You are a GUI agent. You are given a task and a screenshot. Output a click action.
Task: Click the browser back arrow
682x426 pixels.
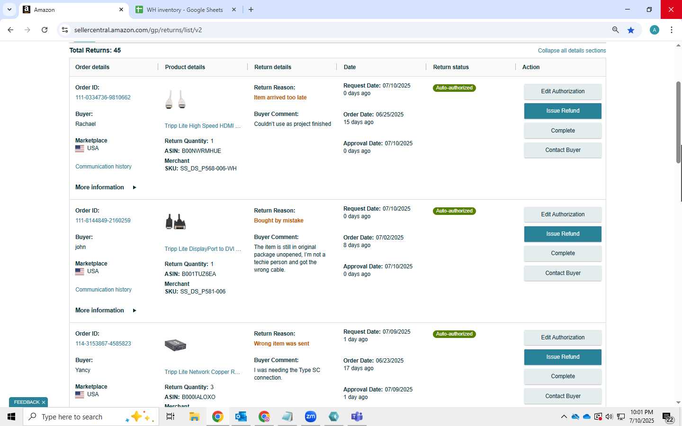(10, 30)
